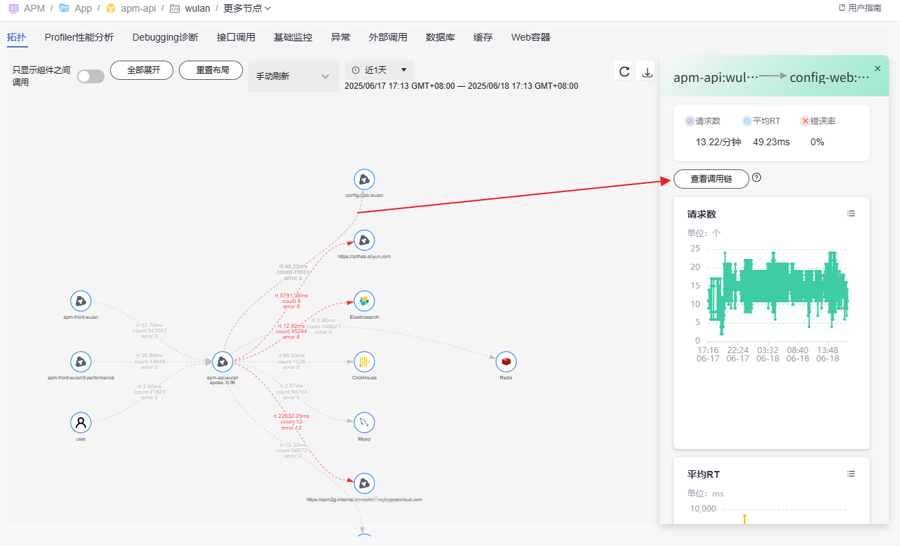The width and height of the screenshot is (900, 546).
Task: Click the rt 13.32ms edge label
Action: pyautogui.click(x=294, y=450)
